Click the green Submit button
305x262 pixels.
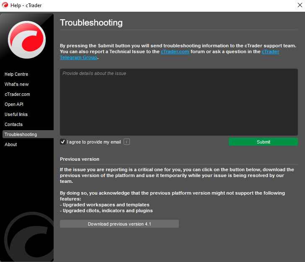263,142
